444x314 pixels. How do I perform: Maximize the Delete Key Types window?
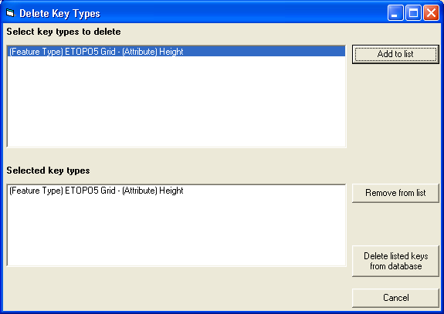pyautogui.click(x=413, y=12)
